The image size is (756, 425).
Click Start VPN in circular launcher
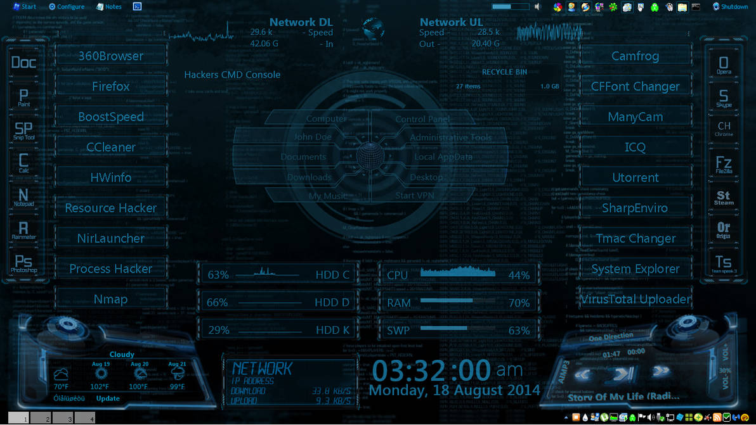point(415,196)
